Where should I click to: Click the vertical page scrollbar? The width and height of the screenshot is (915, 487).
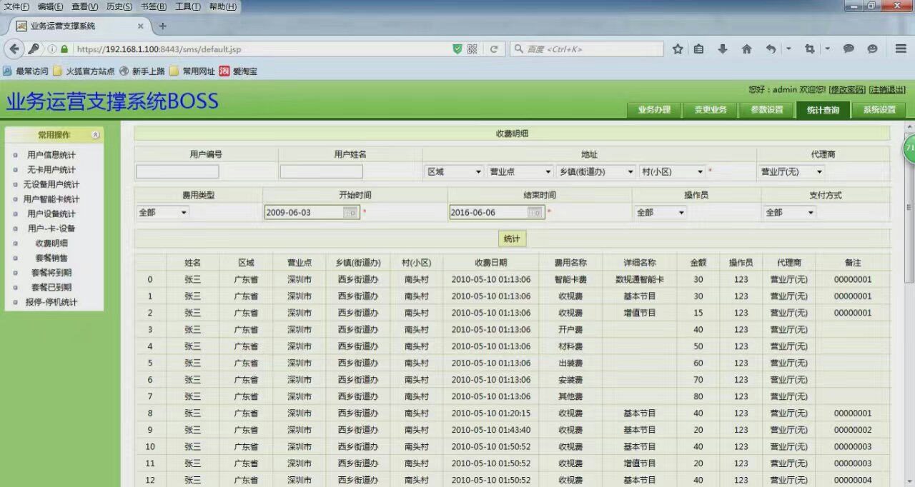pyautogui.click(x=909, y=214)
